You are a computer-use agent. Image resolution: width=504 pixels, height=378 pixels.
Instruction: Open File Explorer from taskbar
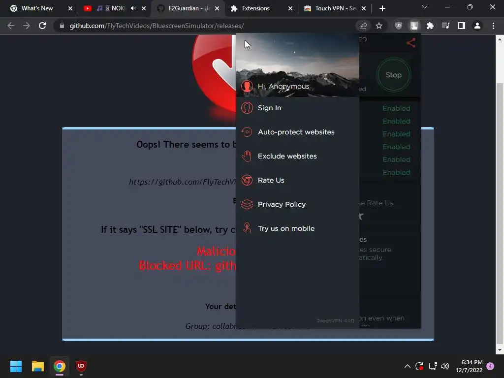(x=37, y=366)
